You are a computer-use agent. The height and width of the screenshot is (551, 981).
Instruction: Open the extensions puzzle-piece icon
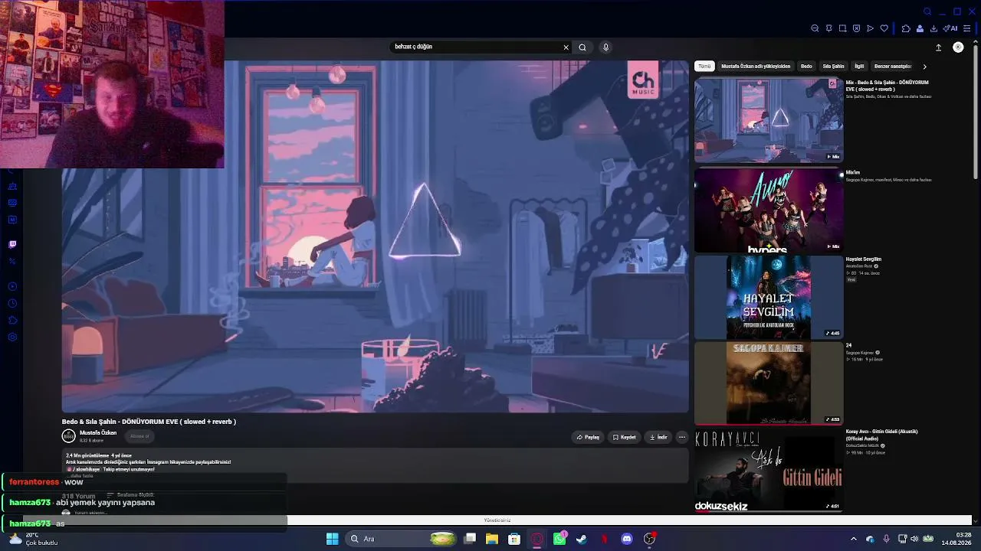(x=906, y=28)
